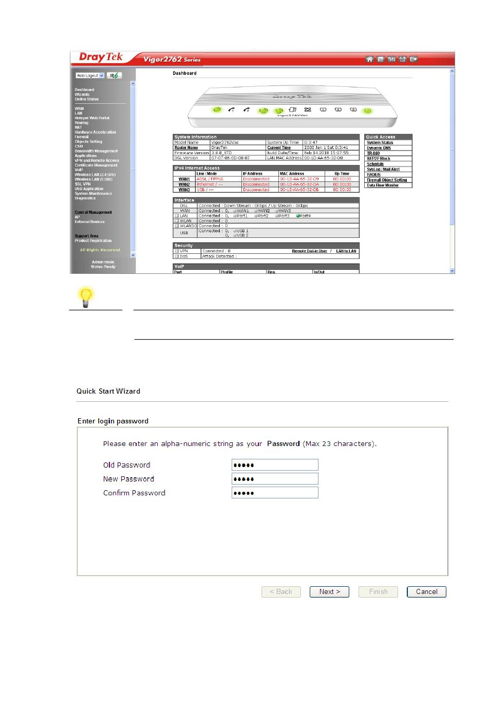Expand the LAN interface row
The height and width of the screenshot is (724, 488).
[x=177, y=216]
